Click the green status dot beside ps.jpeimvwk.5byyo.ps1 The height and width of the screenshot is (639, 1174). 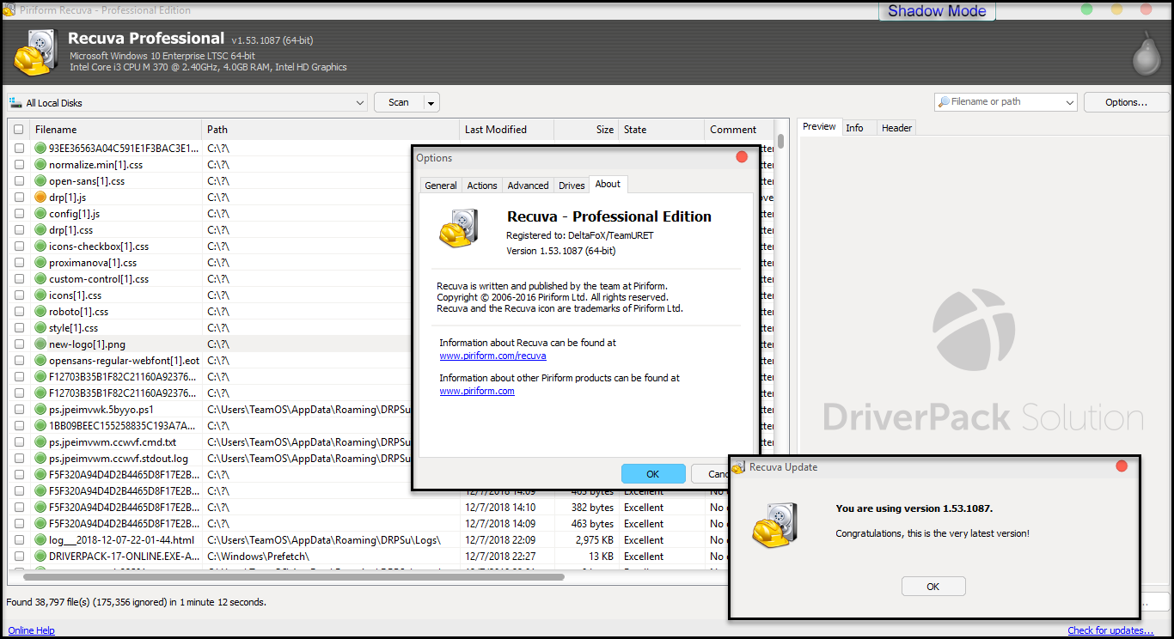tap(40, 410)
